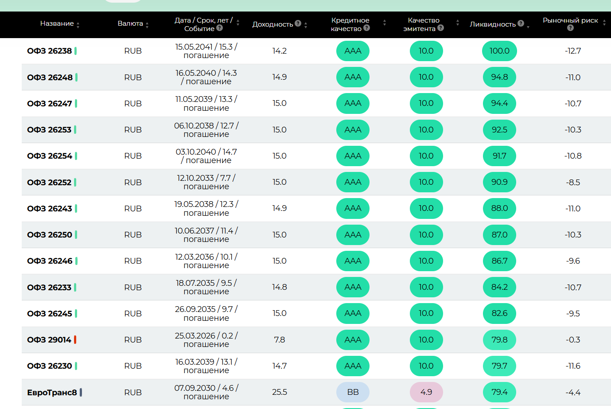This screenshot has height=409, width=611.
Task: Click the red marker beside ОФЗ 29014
Action: tap(75, 340)
